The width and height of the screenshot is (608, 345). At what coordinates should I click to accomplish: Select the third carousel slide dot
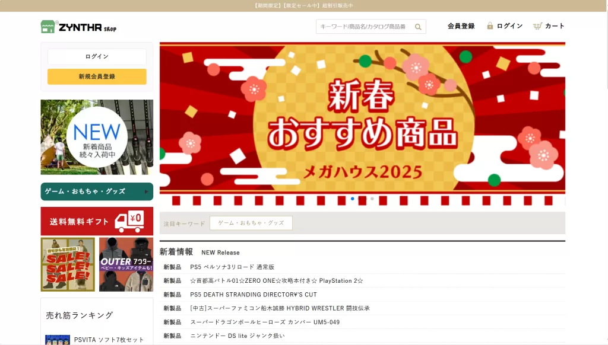click(x=372, y=199)
